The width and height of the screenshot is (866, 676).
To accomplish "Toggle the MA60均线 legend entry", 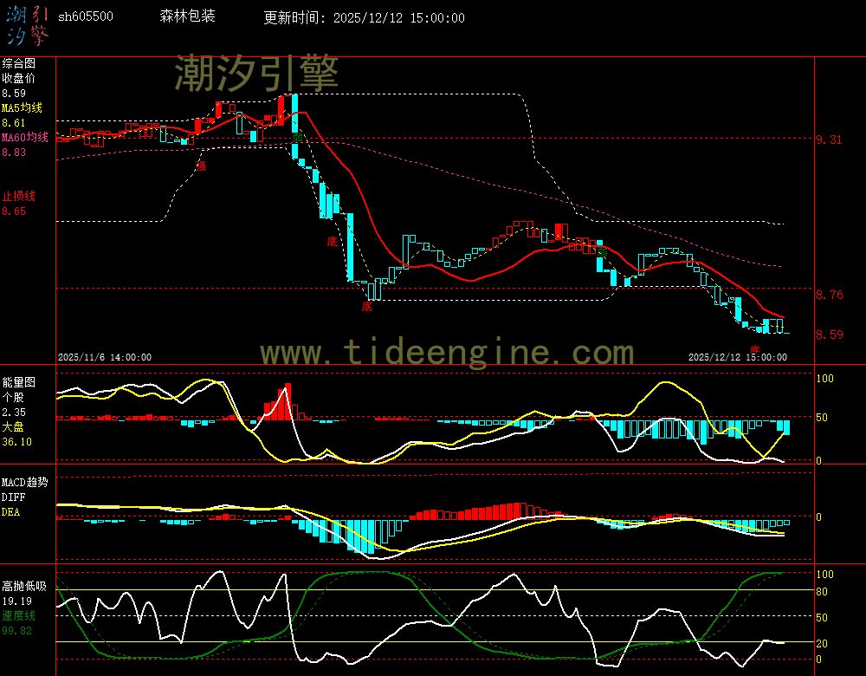I will point(25,138).
